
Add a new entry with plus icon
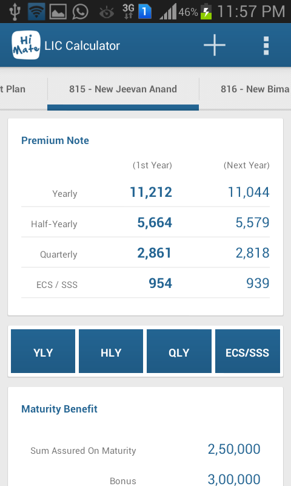point(214,45)
